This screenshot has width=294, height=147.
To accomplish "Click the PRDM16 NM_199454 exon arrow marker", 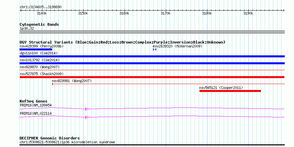I will (87, 109).
